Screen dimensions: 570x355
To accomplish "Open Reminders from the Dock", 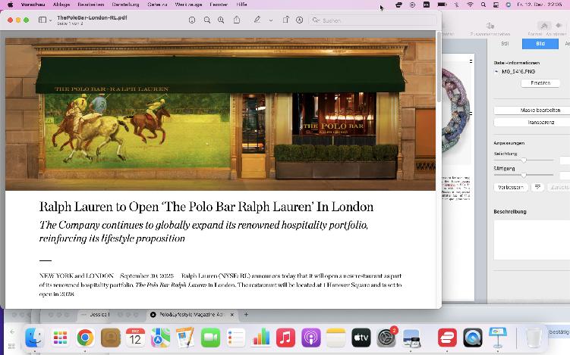I will click(235, 338).
